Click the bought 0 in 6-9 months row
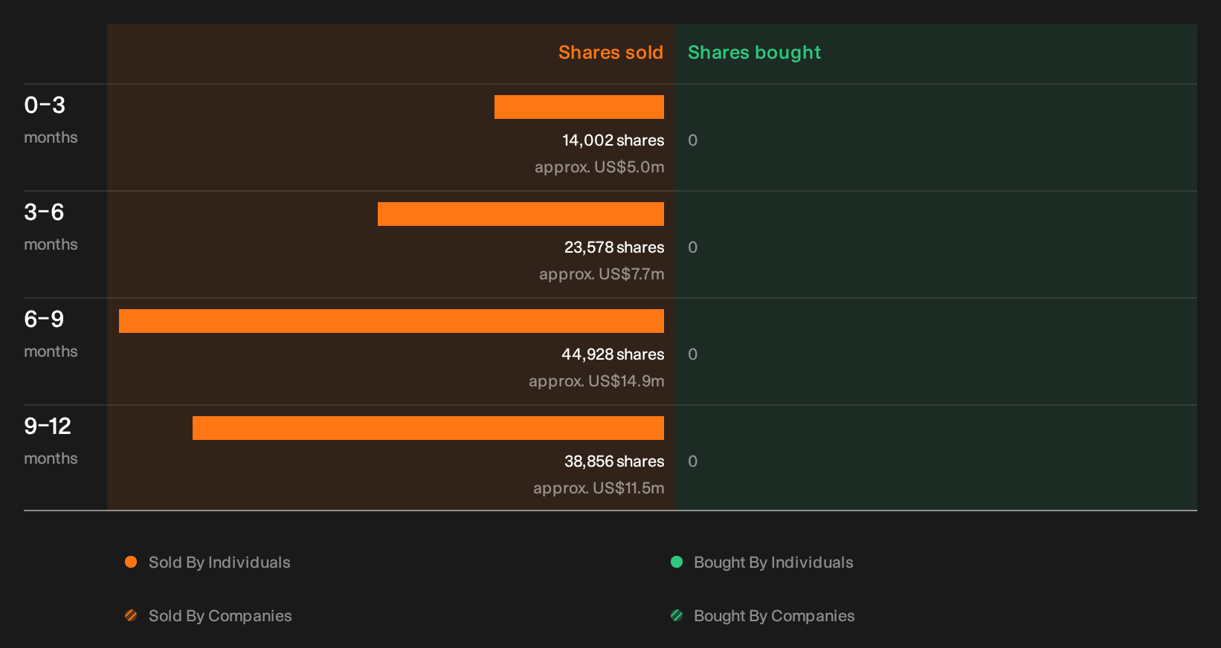The width and height of the screenshot is (1221, 648). [692, 354]
